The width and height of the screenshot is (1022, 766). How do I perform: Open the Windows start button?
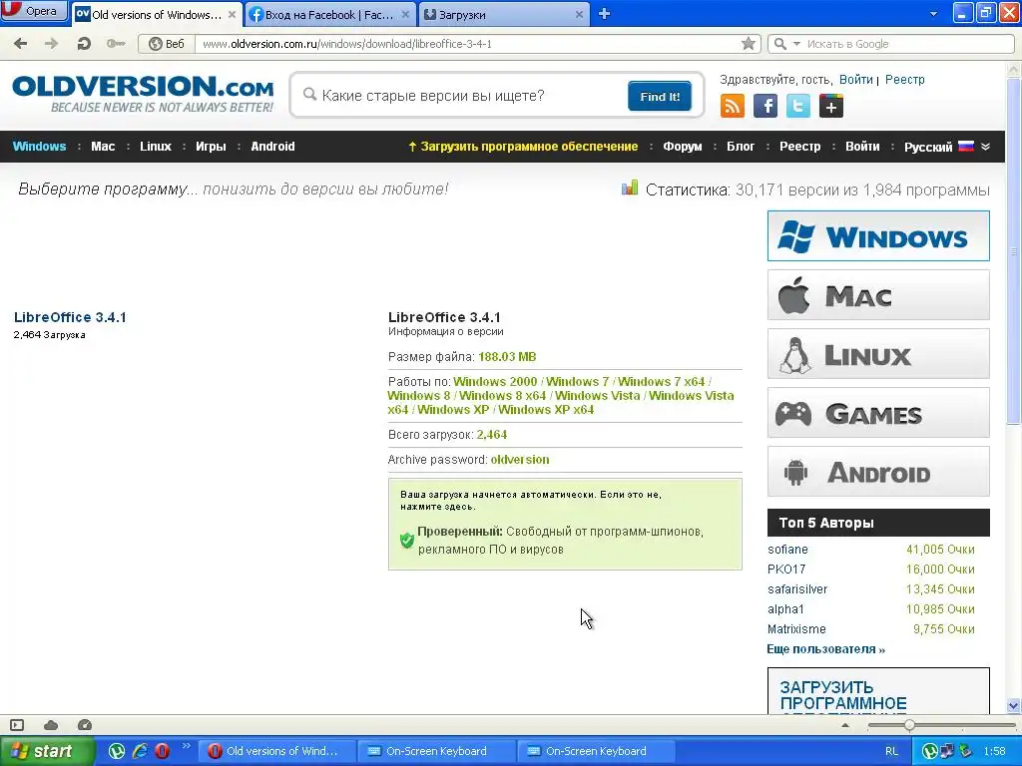[47, 751]
